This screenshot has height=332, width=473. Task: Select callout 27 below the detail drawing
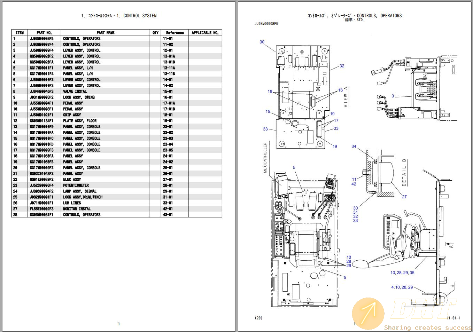click(404, 197)
